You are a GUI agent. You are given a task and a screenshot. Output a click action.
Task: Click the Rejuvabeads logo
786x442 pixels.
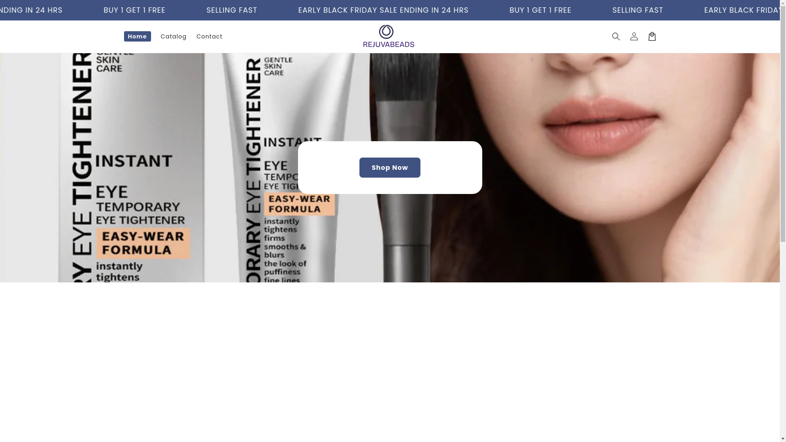click(x=388, y=36)
